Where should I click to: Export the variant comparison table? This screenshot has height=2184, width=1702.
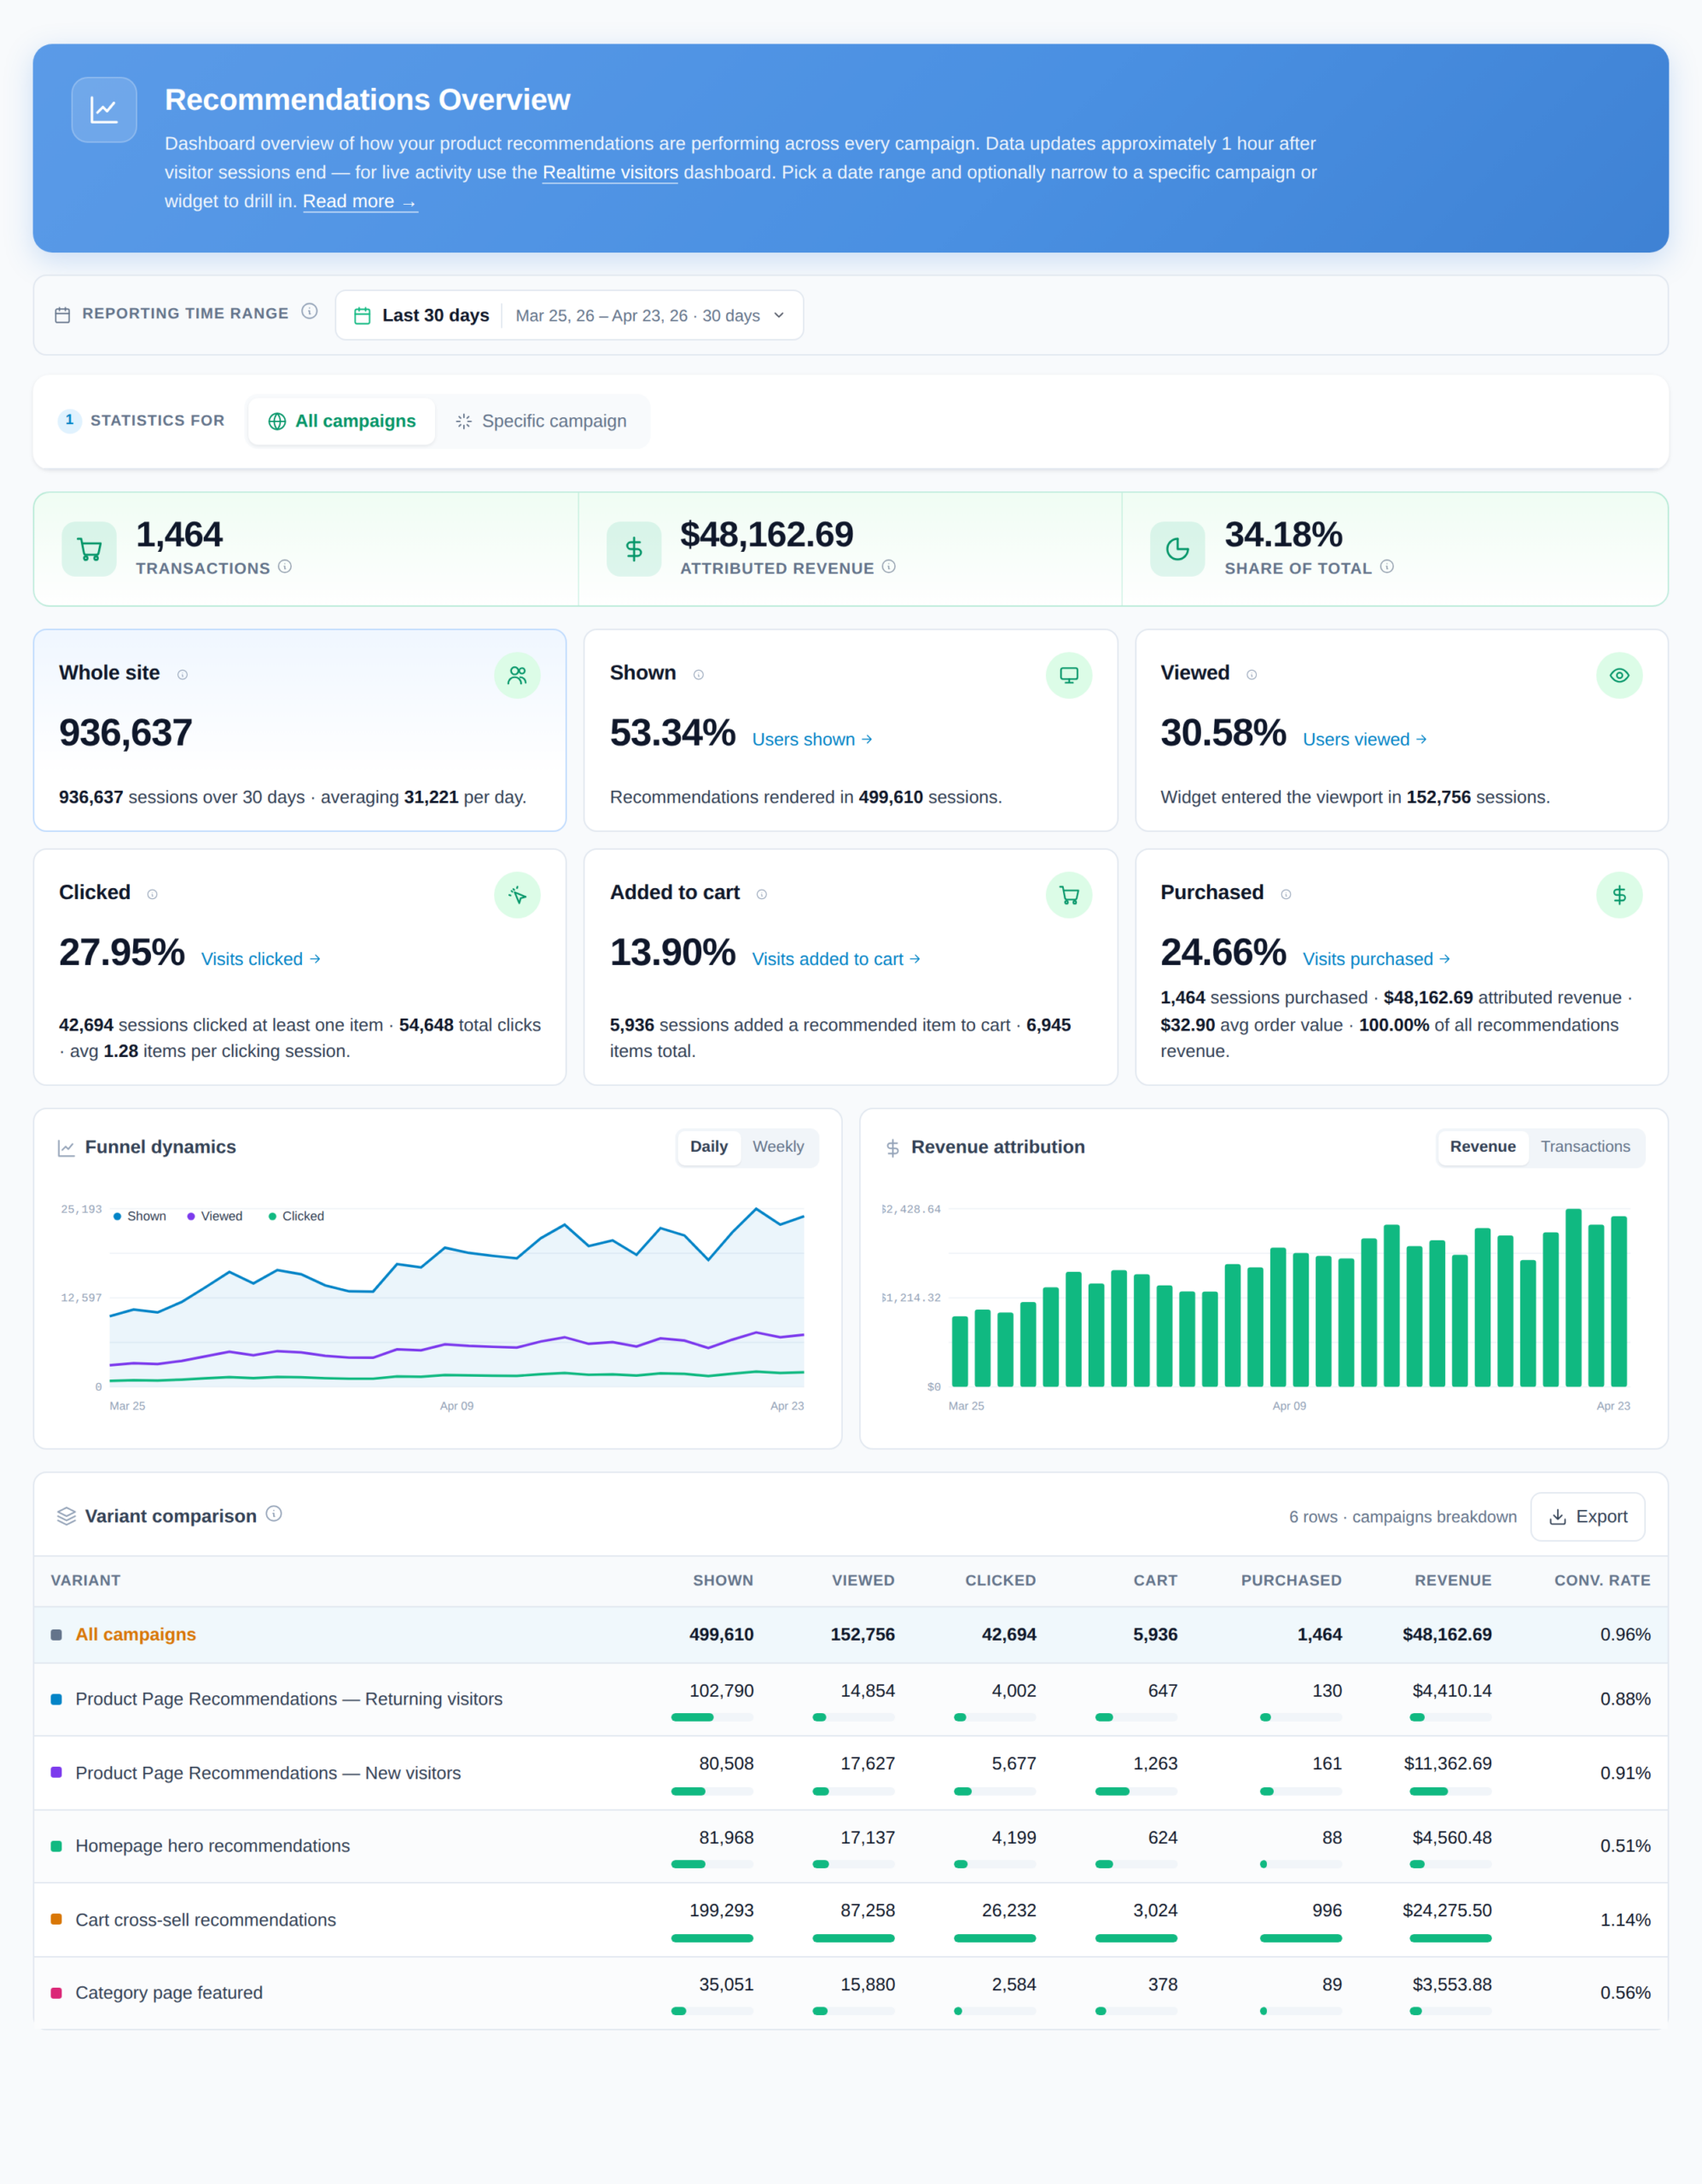(1588, 1517)
